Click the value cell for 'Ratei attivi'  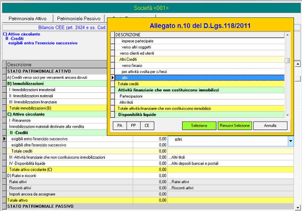[150, 182]
